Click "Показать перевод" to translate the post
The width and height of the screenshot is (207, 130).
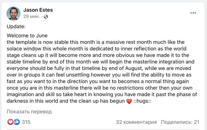coord(29,111)
